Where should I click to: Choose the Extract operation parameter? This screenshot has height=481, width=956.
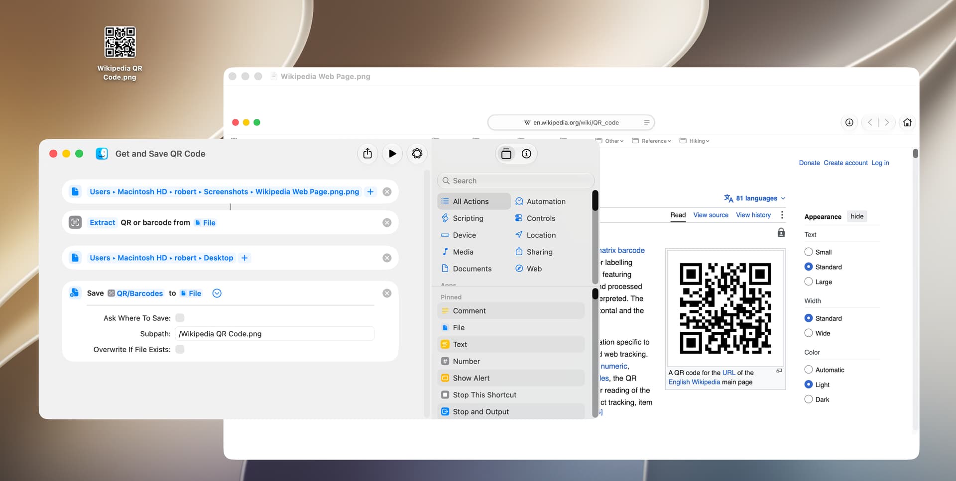[x=102, y=223]
